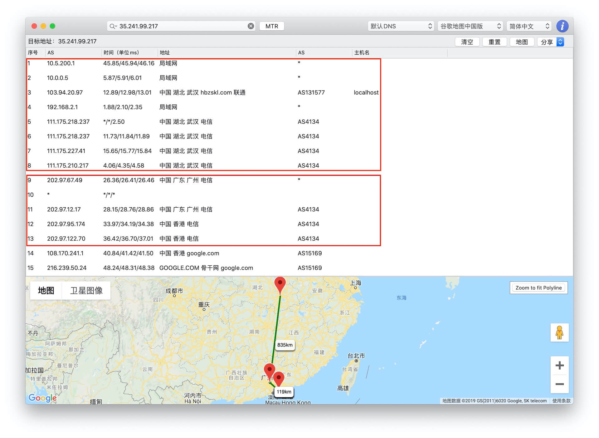Viewport: 599px width, 438px height.
Task: Click the green fullscreen window button
Action: (x=52, y=26)
